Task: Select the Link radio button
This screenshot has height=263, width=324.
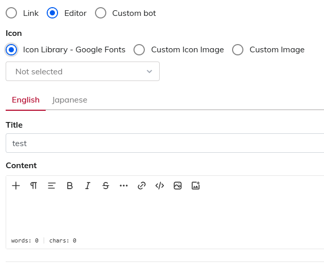Action: [x=11, y=13]
